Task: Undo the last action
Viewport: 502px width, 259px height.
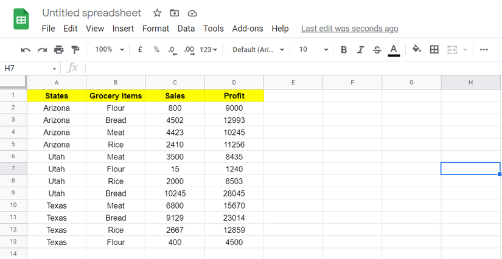Action: (x=26, y=50)
